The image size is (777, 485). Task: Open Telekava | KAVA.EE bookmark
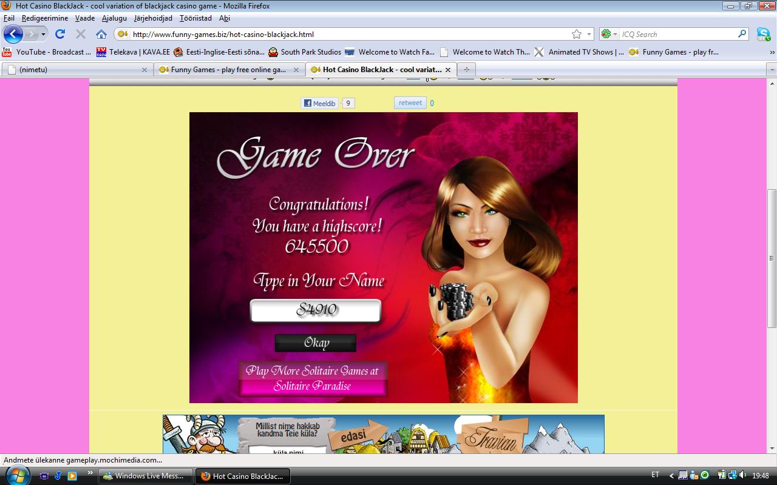click(133, 52)
